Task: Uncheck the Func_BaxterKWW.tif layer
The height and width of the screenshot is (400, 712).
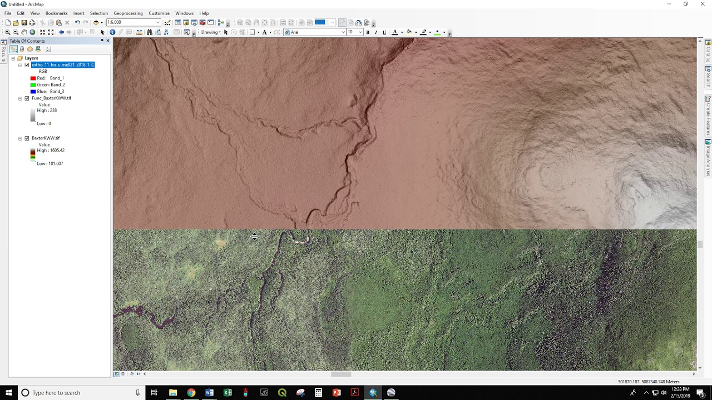Action: click(x=27, y=98)
